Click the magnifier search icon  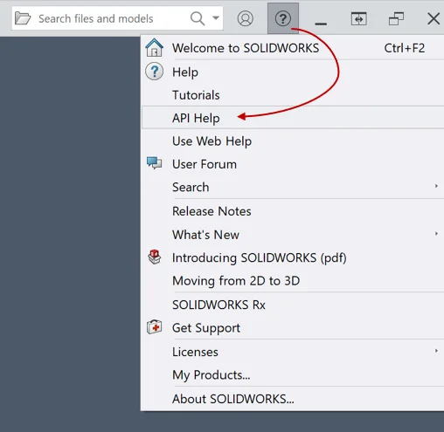click(x=198, y=18)
